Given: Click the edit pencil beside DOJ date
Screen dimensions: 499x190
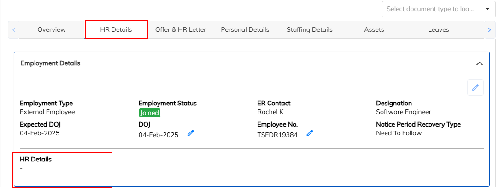Looking at the screenshot, I should pyautogui.click(x=190, y=133).
